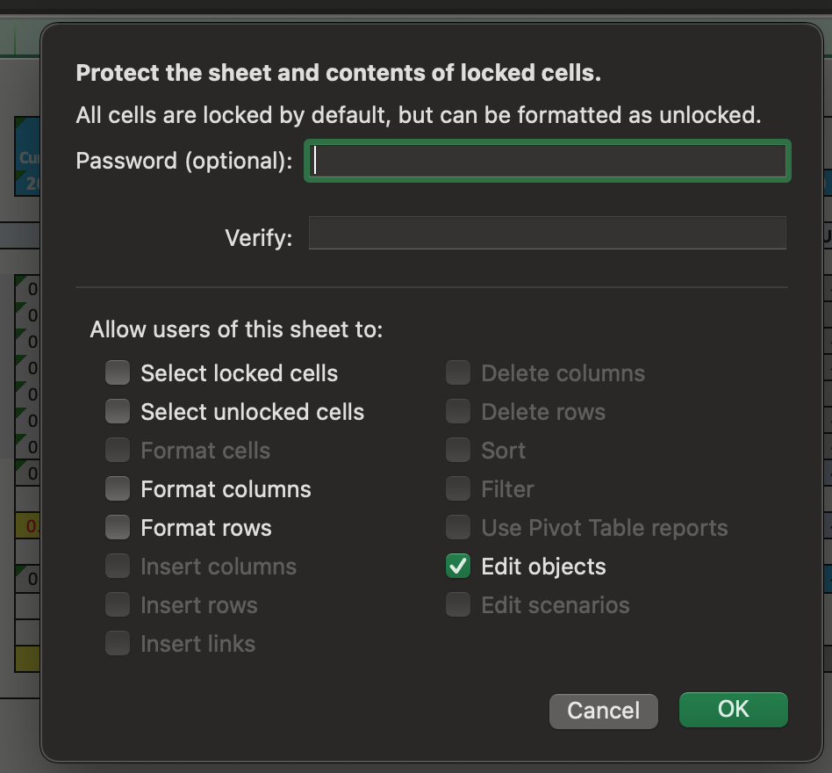This screenshot has width=832, height=773.
Task: Uncheck the Edit objects option
Action: point(457,566)
